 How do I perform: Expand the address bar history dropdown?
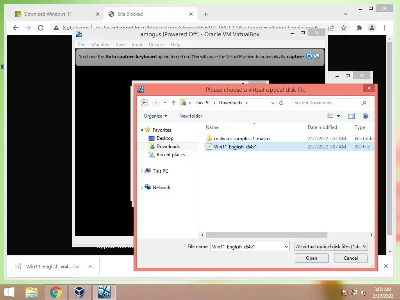tap(273, 103)
